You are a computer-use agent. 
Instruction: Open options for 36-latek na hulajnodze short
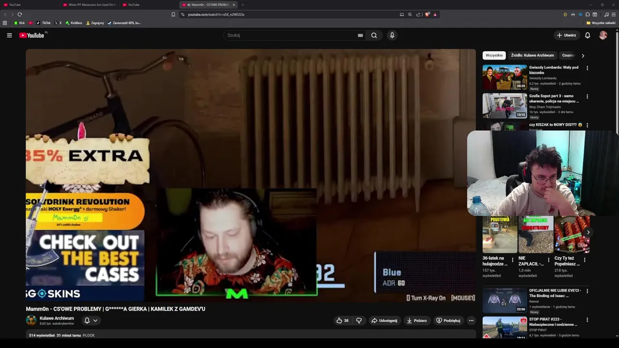513,260
